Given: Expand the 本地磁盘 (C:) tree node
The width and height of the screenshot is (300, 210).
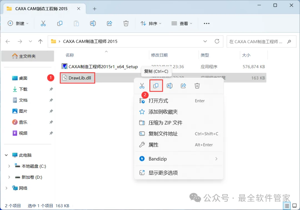Looking at the screenshot, I should pos(9,166).
